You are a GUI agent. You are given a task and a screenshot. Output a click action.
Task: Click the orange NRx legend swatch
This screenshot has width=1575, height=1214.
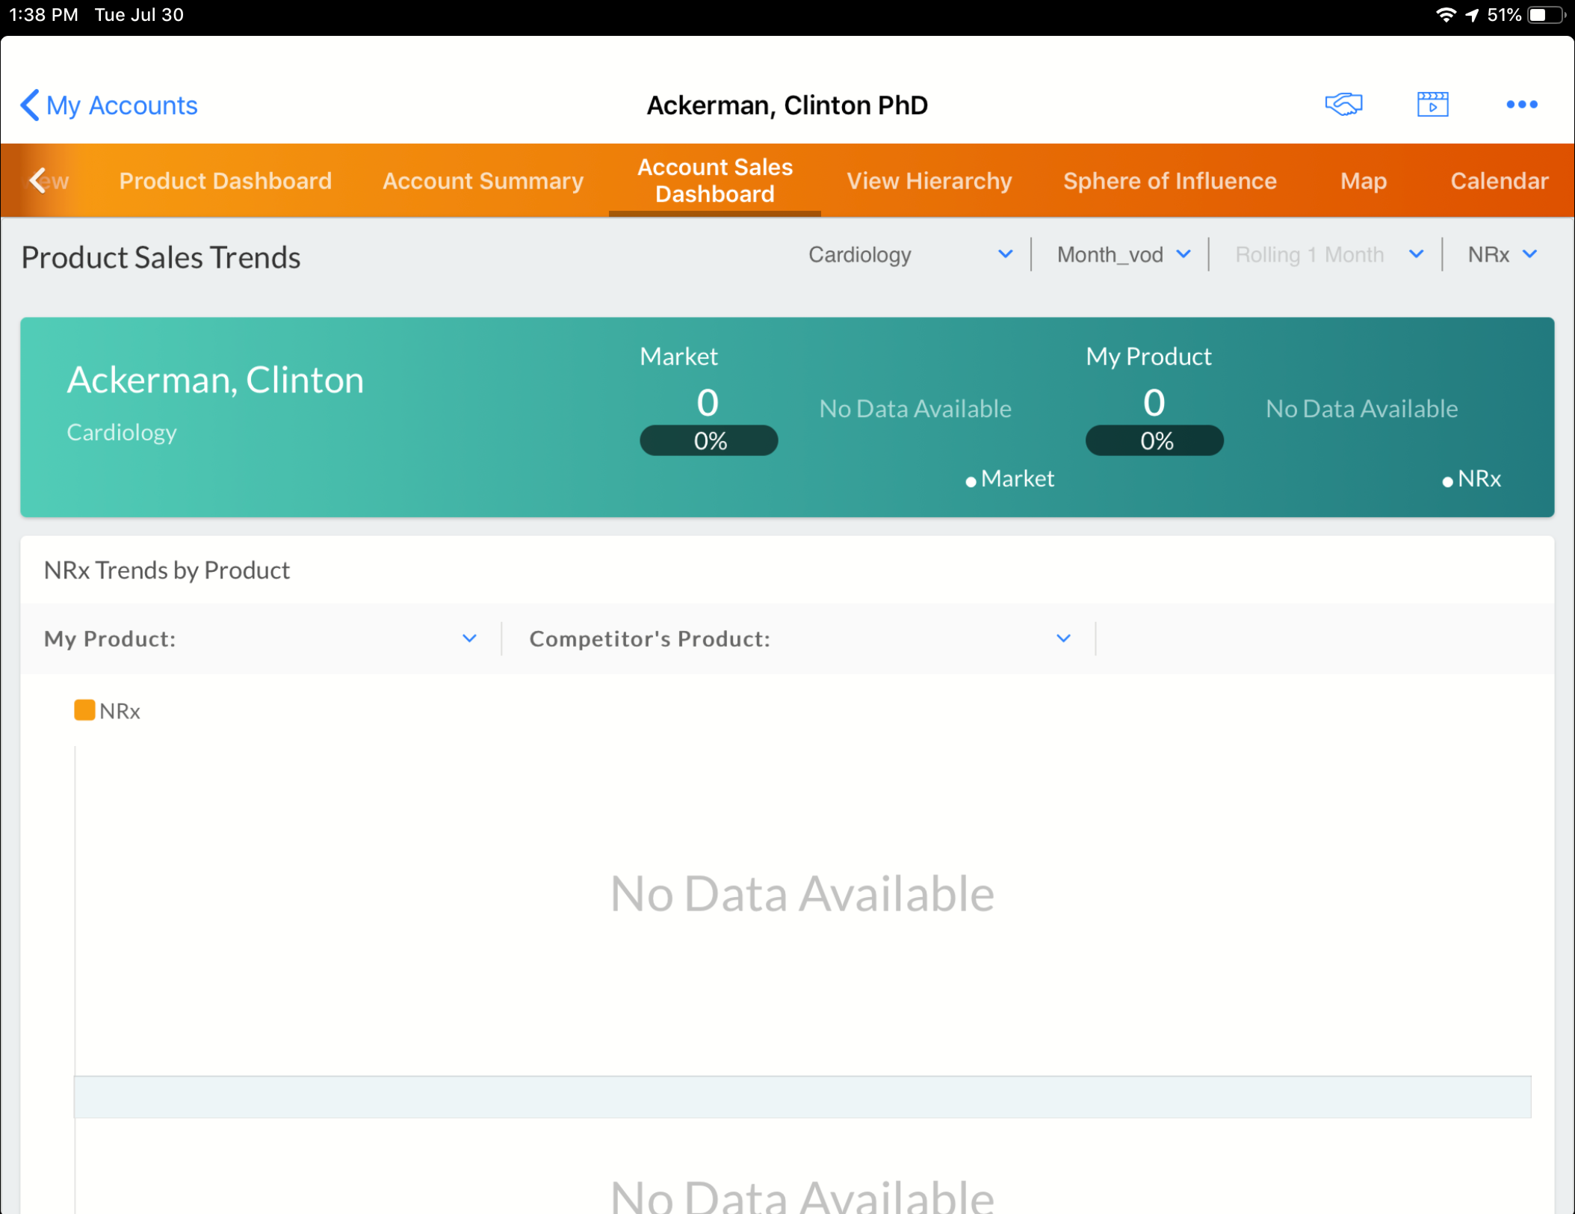pyautogui.click(x=84, y=710)
